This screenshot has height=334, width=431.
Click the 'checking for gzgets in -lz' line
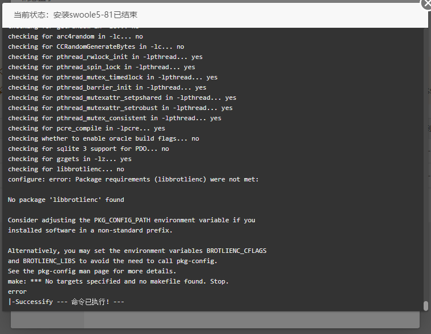coord(70,159)
